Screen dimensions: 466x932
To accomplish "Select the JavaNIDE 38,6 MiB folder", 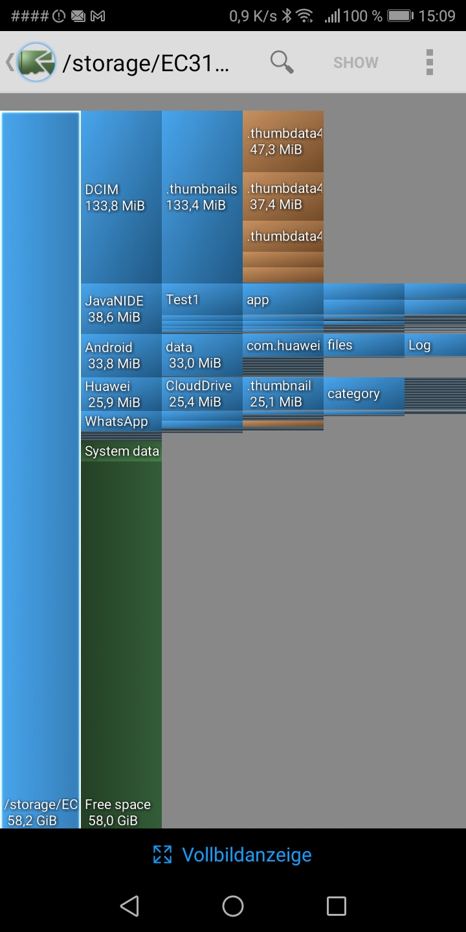I will coord(121,309).
